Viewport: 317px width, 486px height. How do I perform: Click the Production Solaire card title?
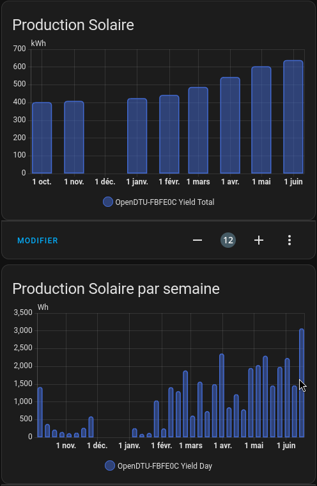(73, 25)
